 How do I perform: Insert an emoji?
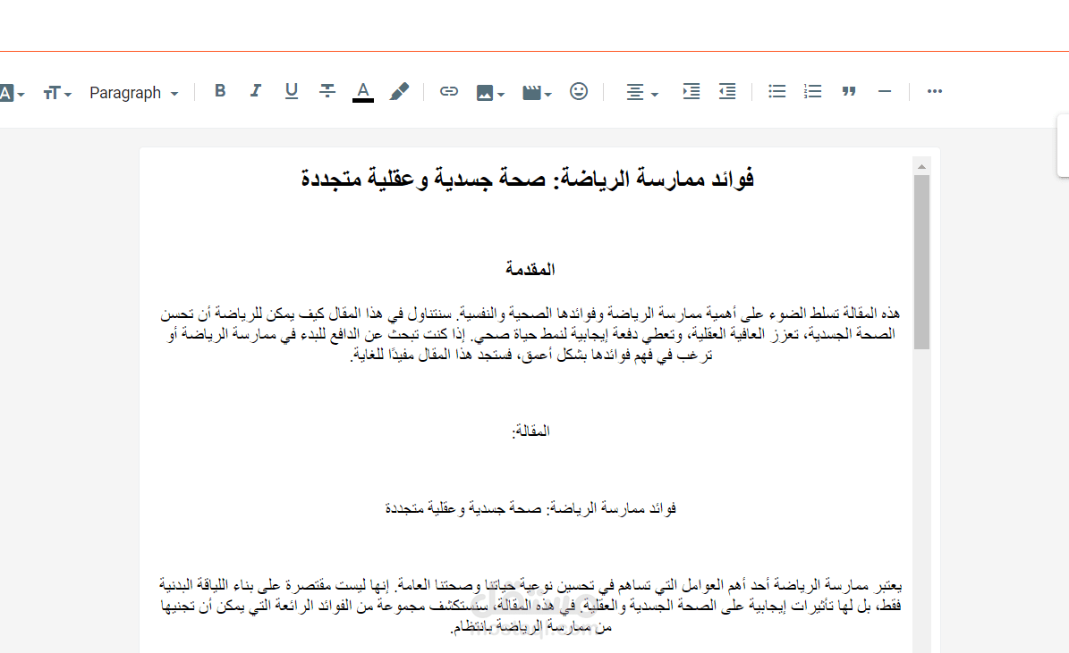579,91
